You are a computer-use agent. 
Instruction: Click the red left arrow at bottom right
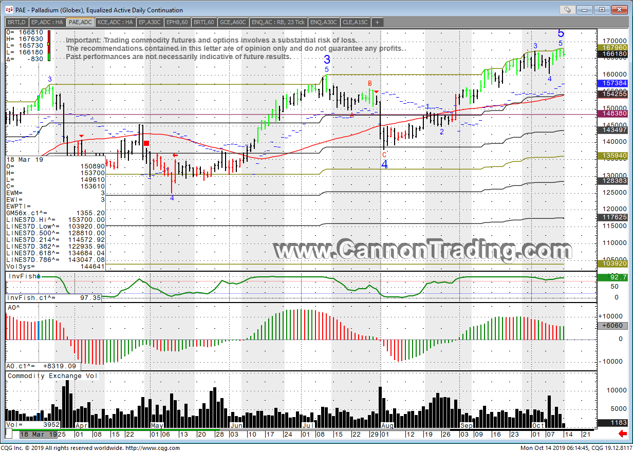pos(622,434)
